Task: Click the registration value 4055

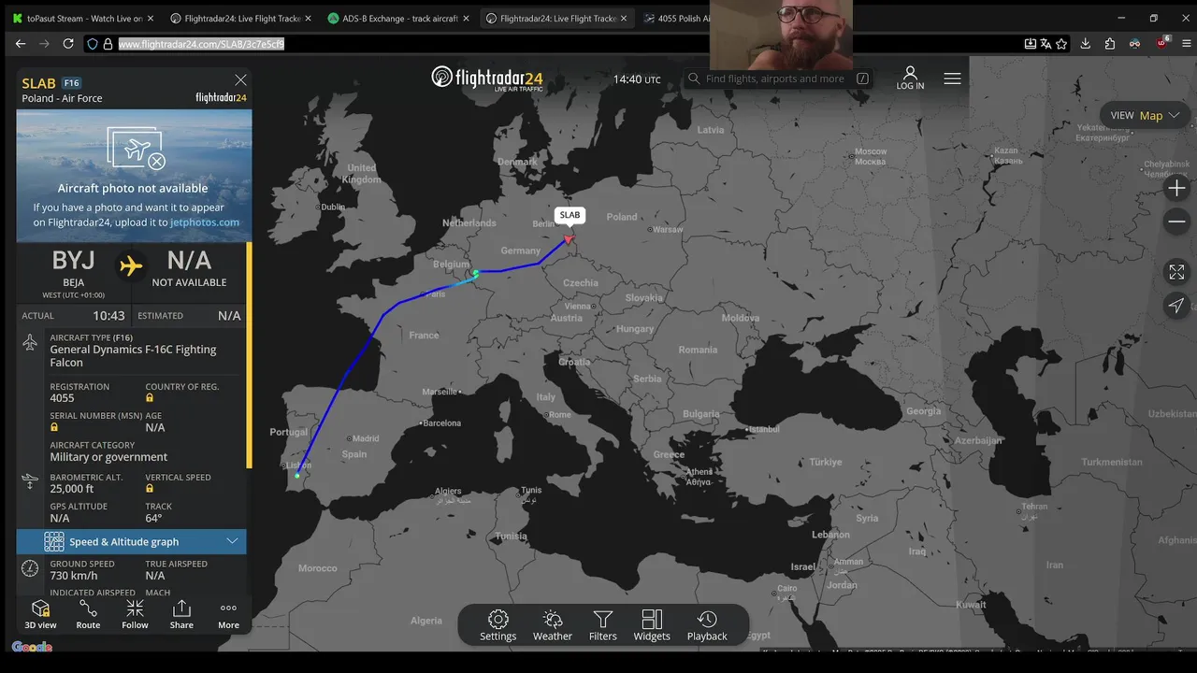Action: click(x=62, y=398)
